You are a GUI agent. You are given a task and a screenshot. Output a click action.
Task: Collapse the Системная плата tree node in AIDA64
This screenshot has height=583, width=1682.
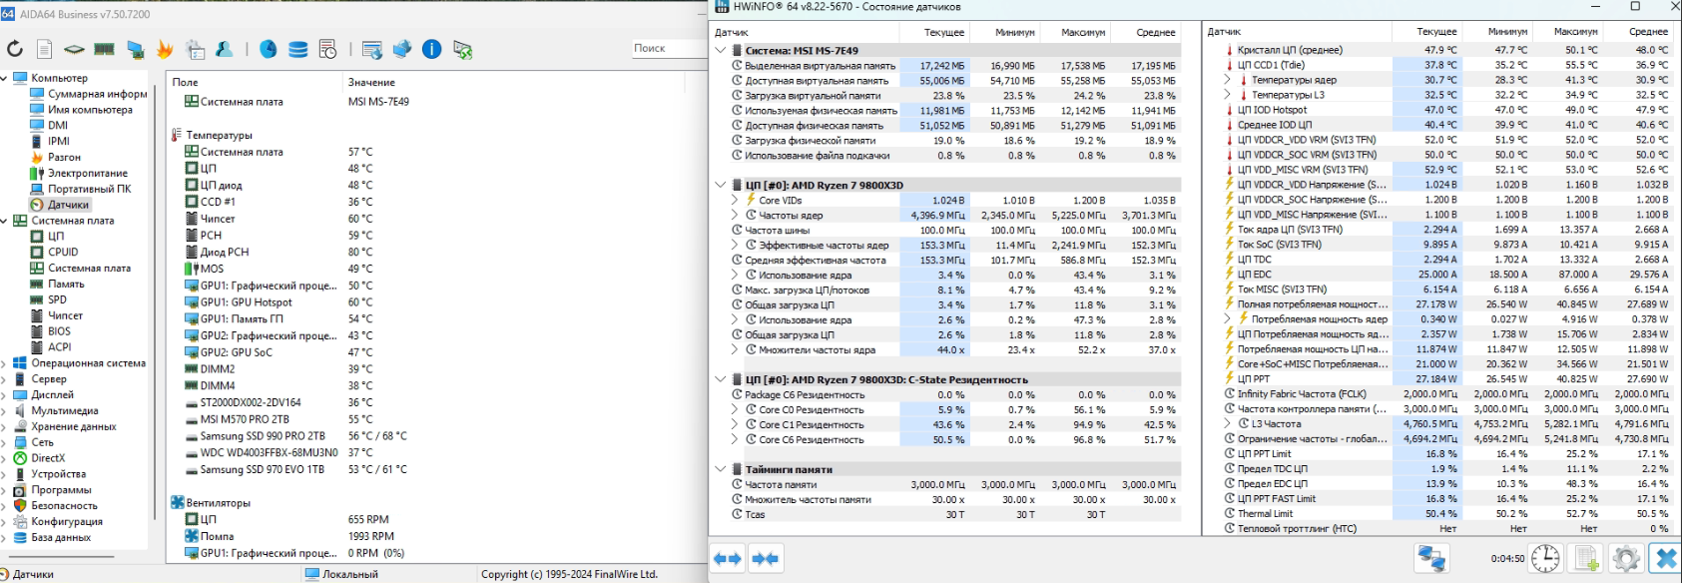[4, 221]
